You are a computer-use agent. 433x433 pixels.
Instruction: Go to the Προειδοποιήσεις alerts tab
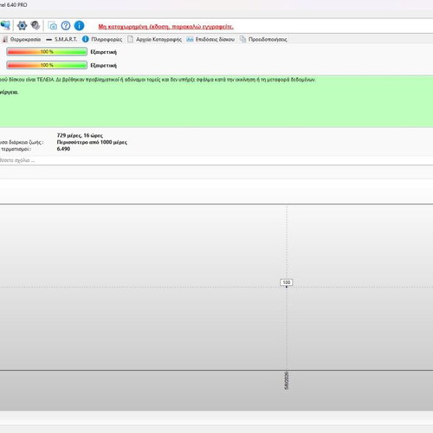pyautogui.click(x=263, y=39)
